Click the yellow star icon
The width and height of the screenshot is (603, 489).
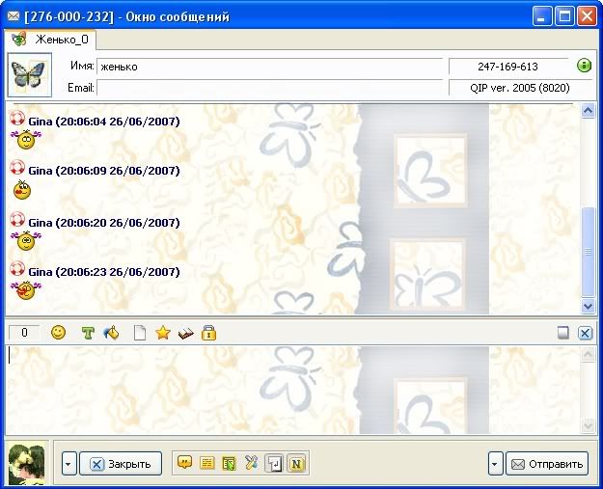(x=163, y=333)
